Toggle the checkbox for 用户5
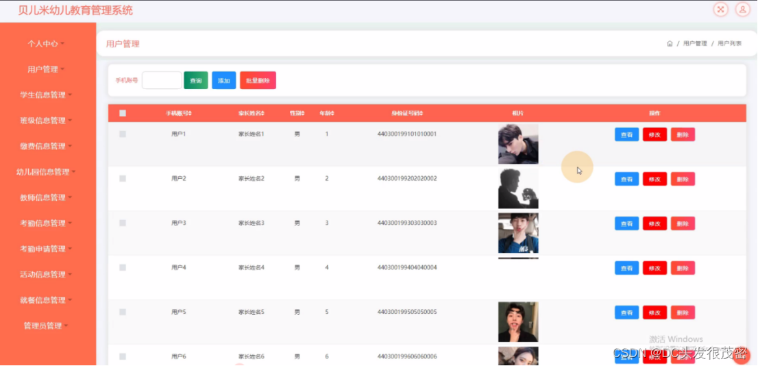758x366 pixels. pos(122,312)
